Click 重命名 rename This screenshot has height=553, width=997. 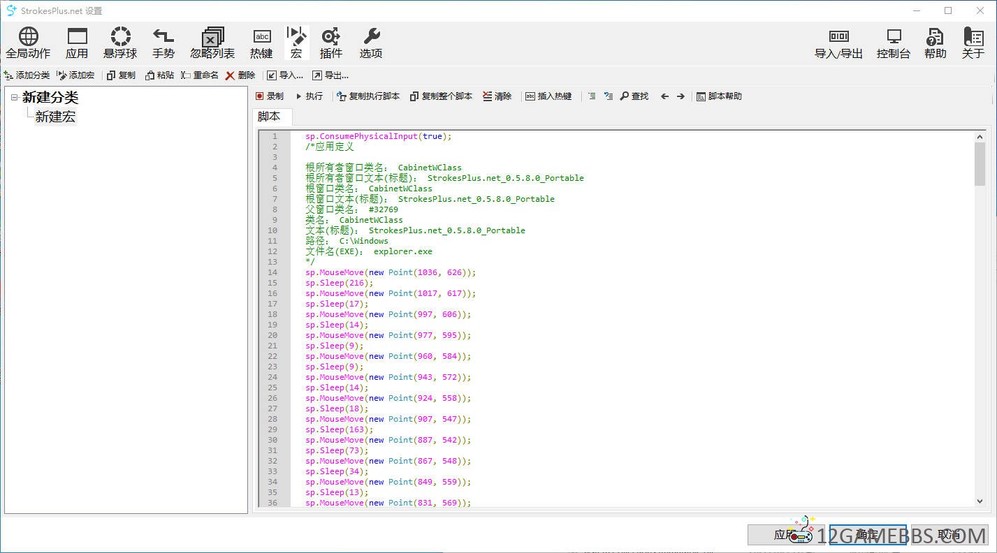coord(200,75)
